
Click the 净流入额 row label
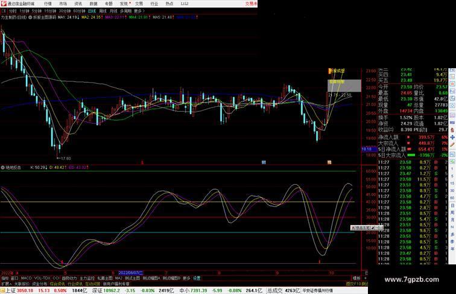click(388, 137)
